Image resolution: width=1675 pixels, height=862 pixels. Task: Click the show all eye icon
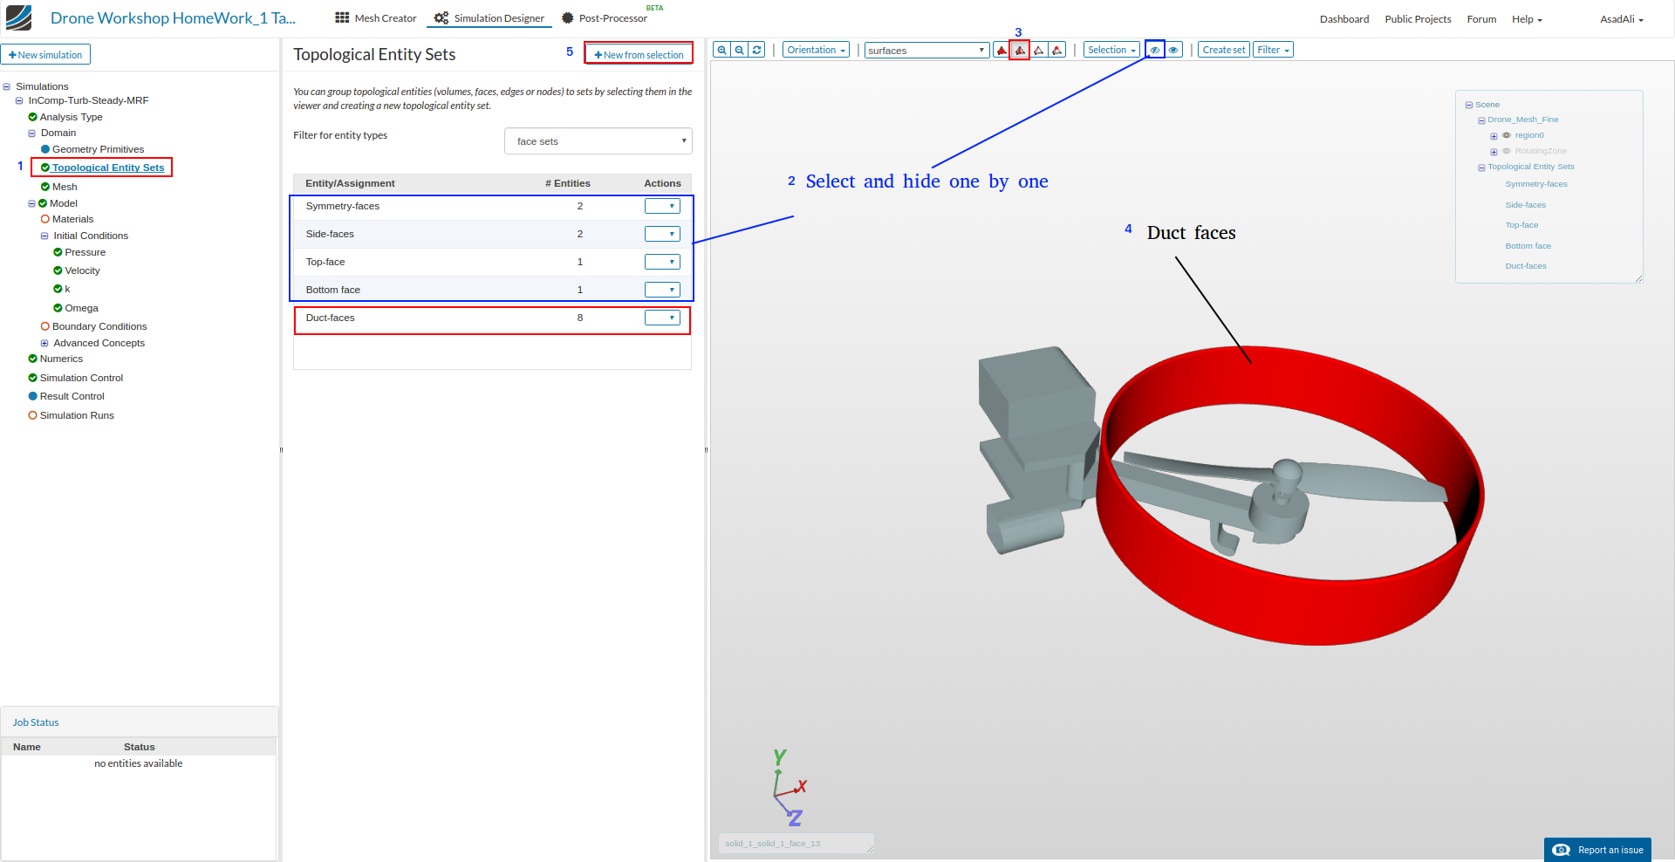tap(1173, 50)
